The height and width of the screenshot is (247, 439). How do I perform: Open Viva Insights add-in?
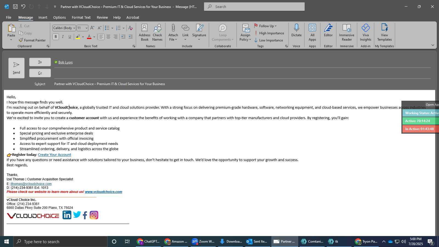pyautogui.click(x=365, y=33)
